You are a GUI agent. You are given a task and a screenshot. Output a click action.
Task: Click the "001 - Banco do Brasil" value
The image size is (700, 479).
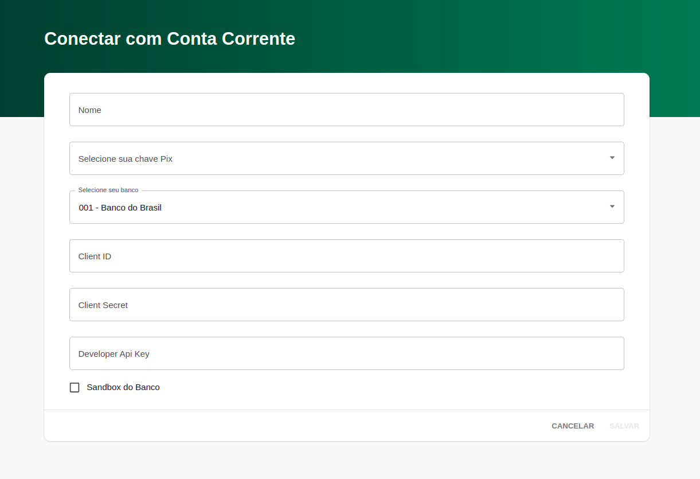(x=120, y=208)
